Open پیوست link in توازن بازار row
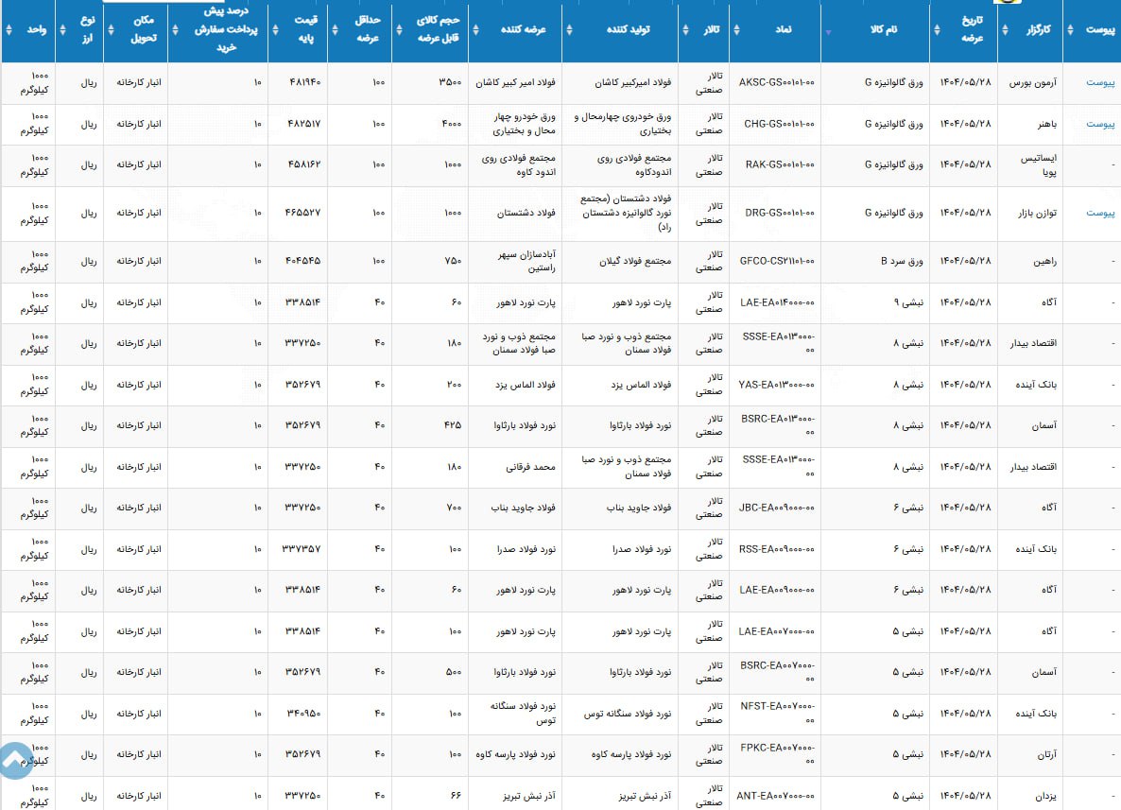1121x810 pixels. (1100, 213)
